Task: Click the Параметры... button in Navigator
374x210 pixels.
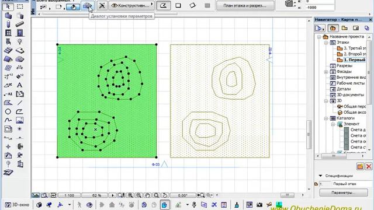Action: [344, 192]
